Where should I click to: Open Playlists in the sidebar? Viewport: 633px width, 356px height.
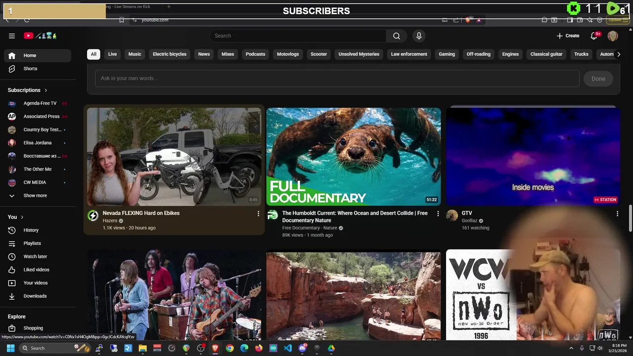pos(38,243)
